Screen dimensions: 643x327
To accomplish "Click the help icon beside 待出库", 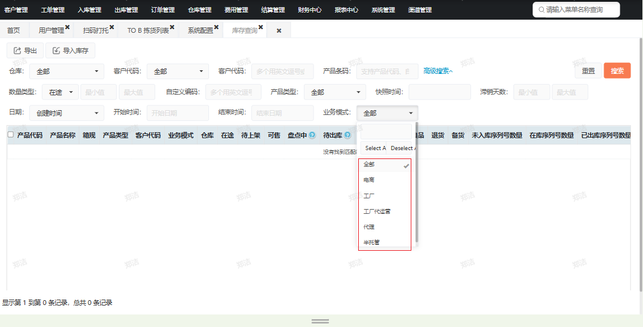I will 347,135.
